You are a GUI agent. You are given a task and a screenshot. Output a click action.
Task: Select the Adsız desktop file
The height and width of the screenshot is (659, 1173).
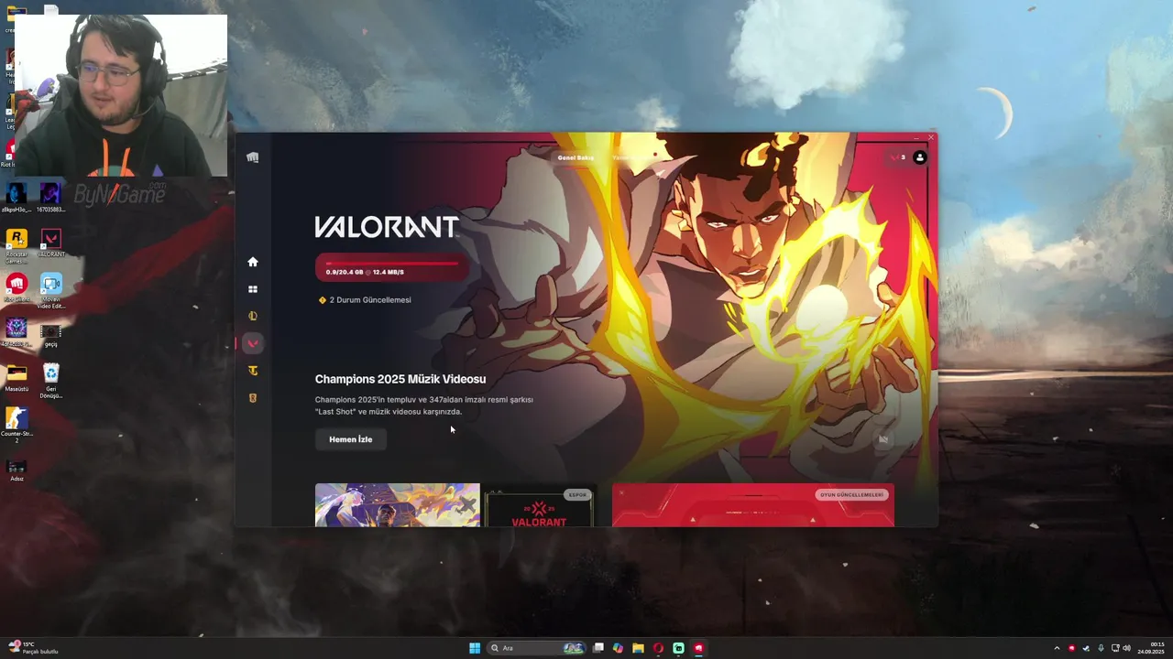pos(16,469)
